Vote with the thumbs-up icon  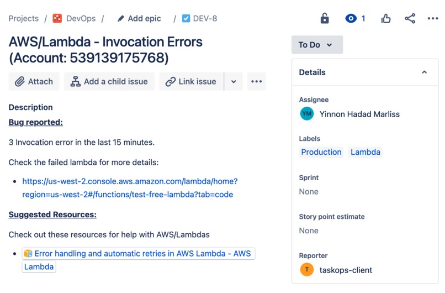(386, 18)
